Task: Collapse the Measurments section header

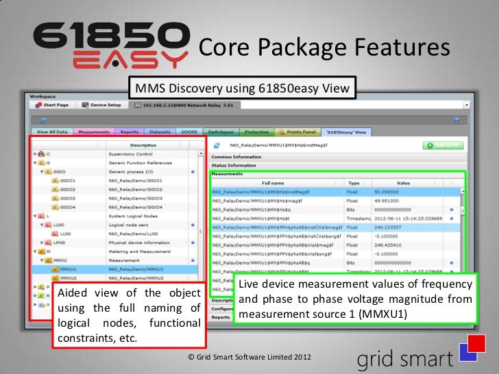Action: pyautogui.click(x=337, y=174)
